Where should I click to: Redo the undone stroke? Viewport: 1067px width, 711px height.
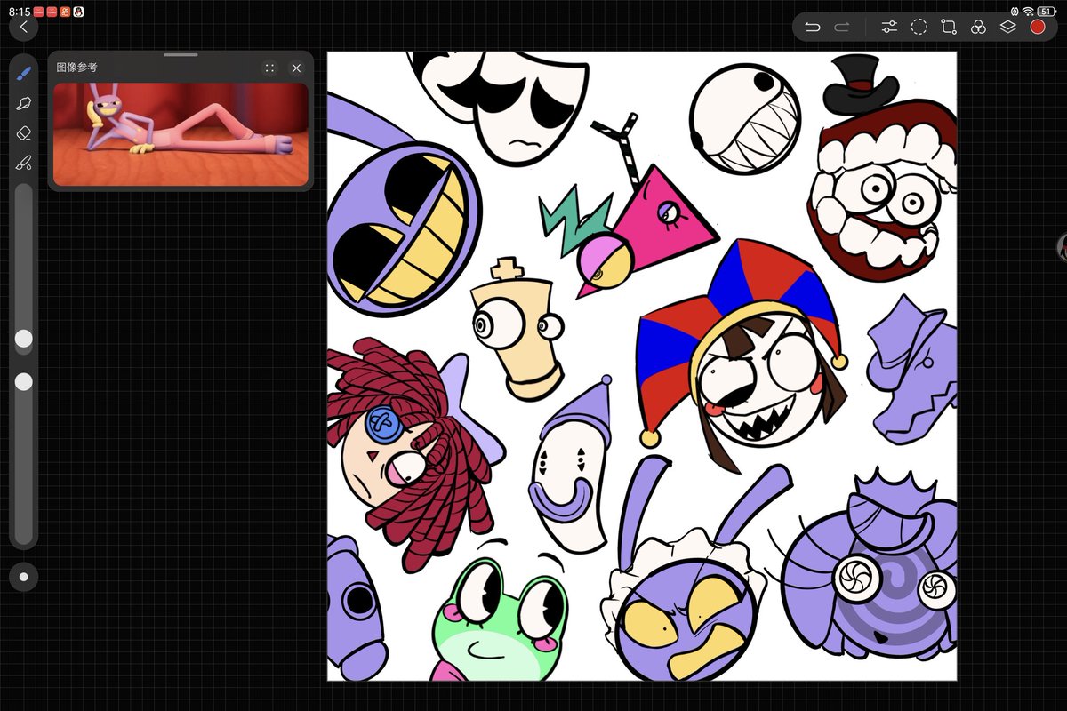pos(842,27)
